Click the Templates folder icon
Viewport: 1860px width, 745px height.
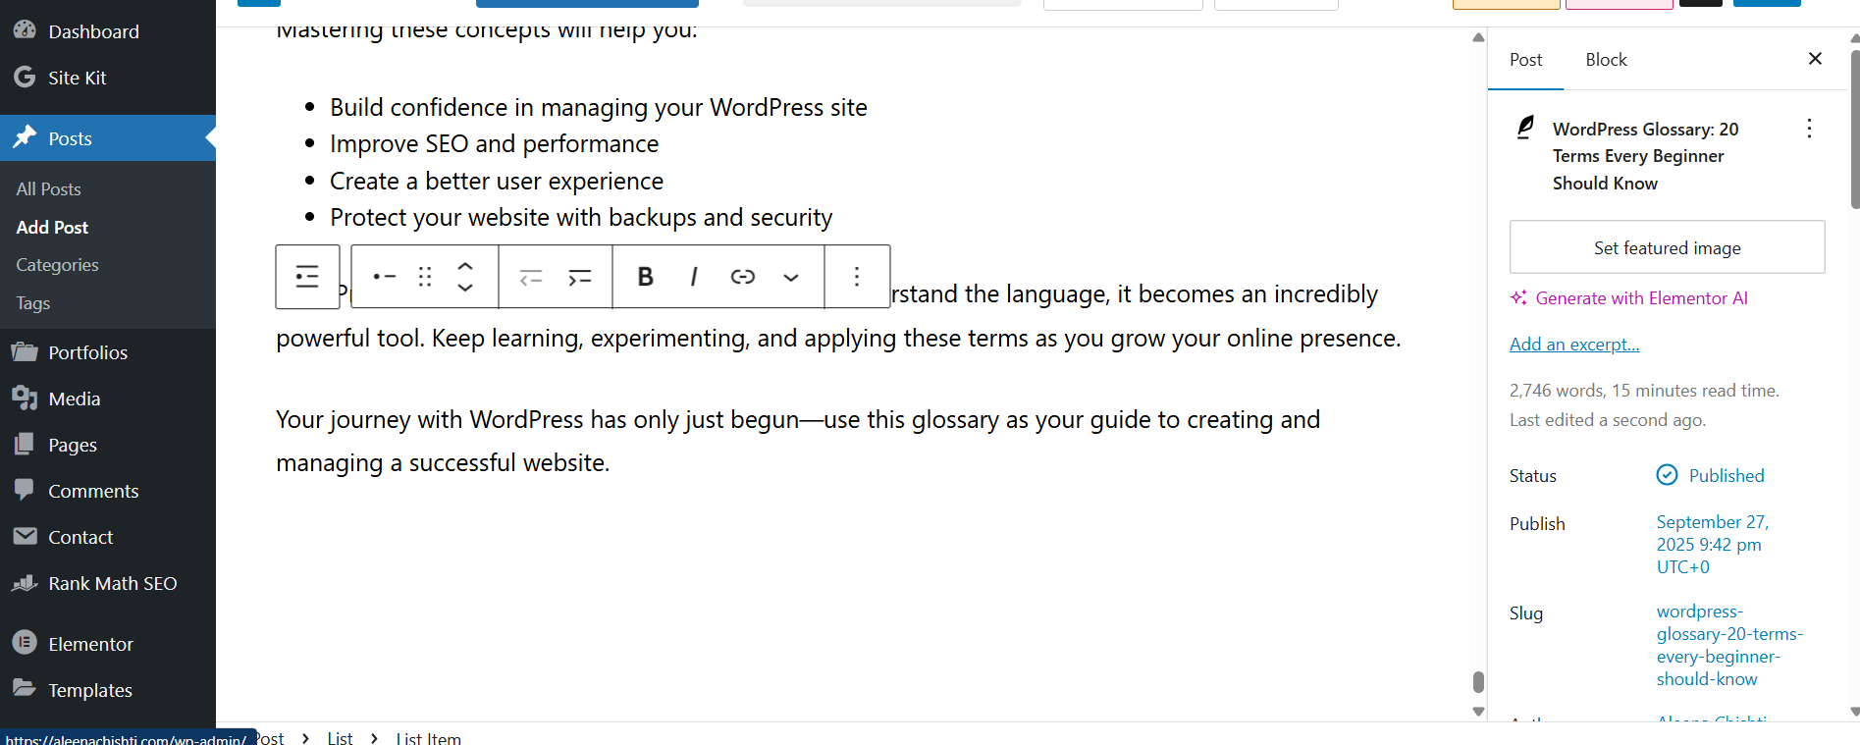coord(25,688)
